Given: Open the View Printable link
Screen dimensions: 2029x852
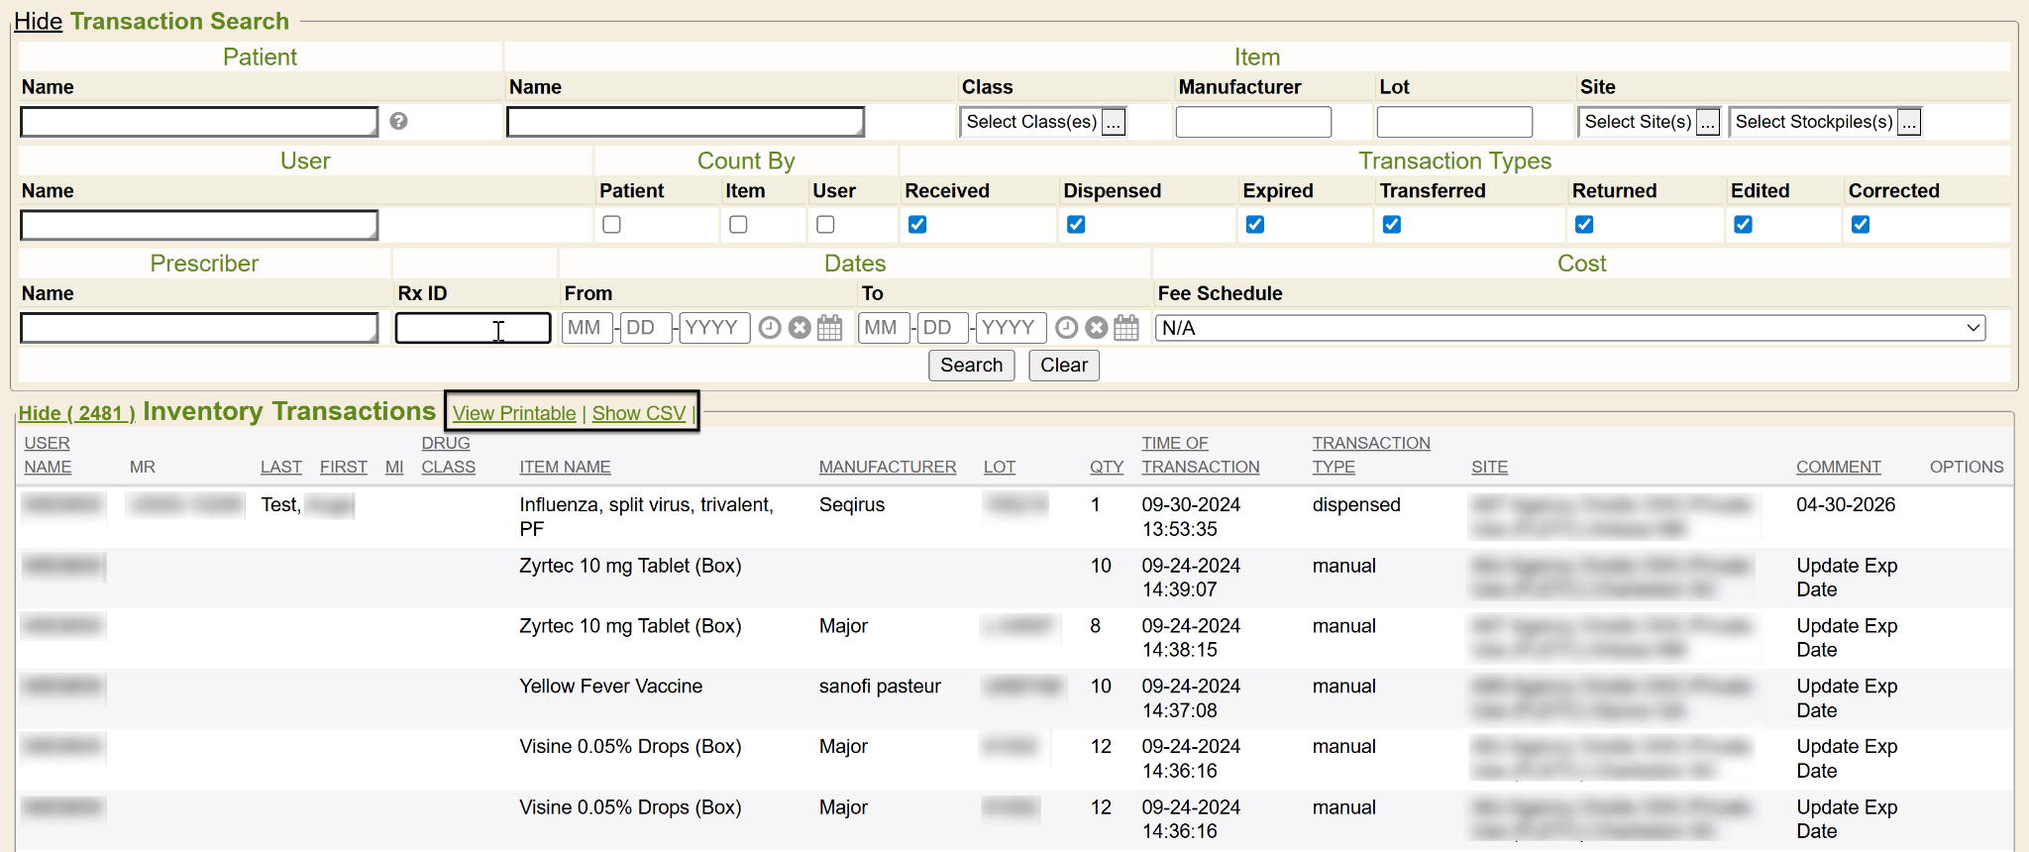Looking at the screenshot, I should click(514, 413).
